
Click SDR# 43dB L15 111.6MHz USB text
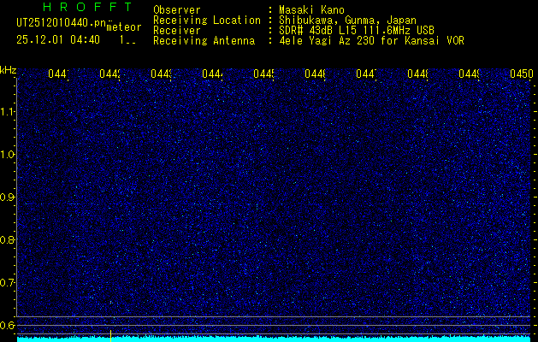[357, 31]
